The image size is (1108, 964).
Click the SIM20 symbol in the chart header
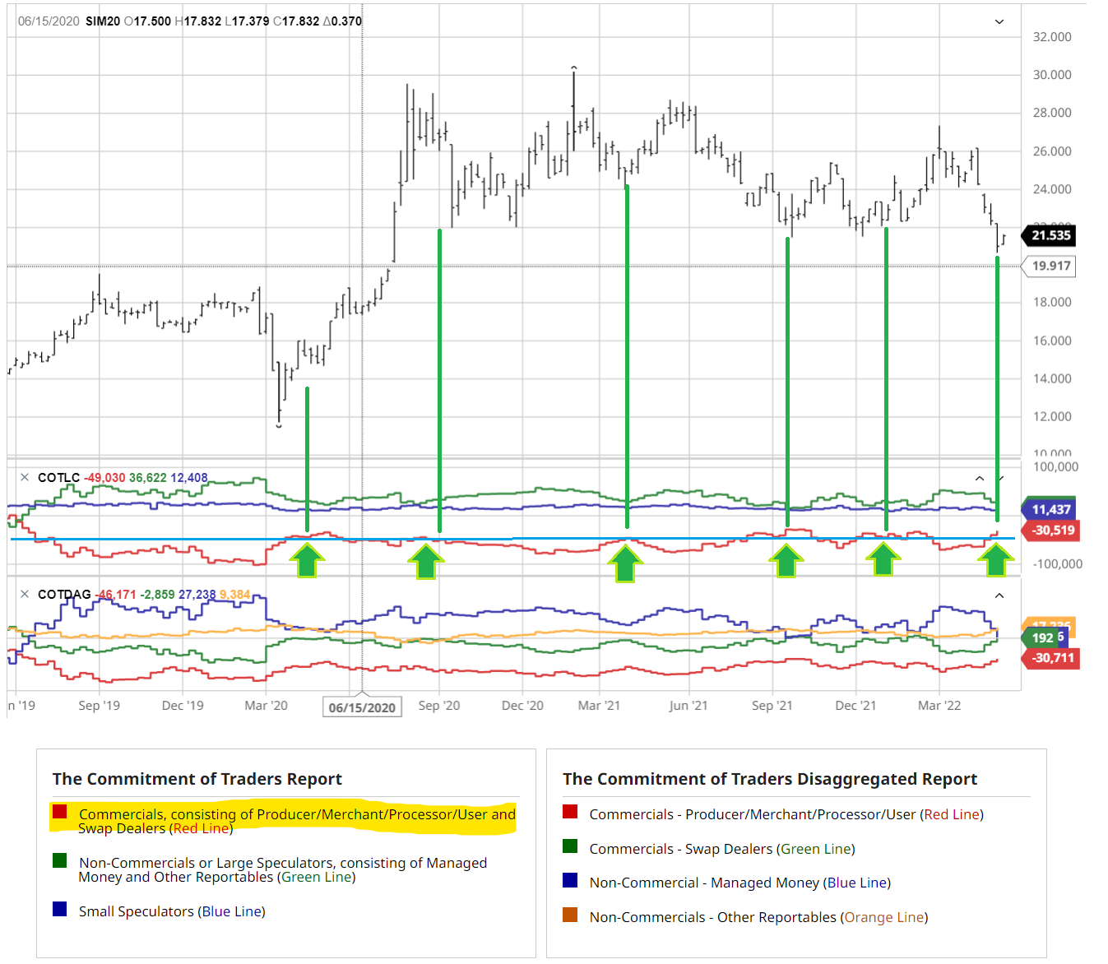coord(103,21)
